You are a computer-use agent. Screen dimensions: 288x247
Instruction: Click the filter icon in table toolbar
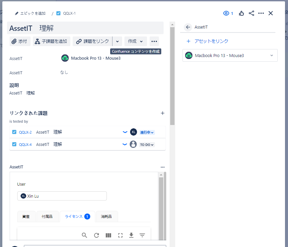[x=142, y=235]
